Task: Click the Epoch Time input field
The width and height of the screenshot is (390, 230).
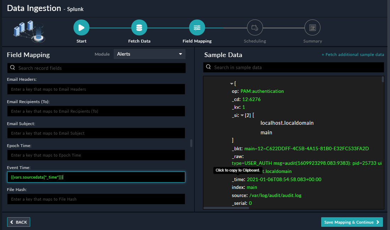Action: tap(96, 155)
